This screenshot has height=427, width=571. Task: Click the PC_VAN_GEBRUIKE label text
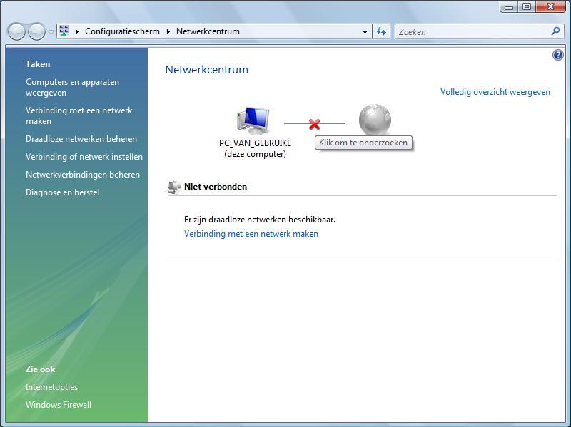tap(255, 143)
